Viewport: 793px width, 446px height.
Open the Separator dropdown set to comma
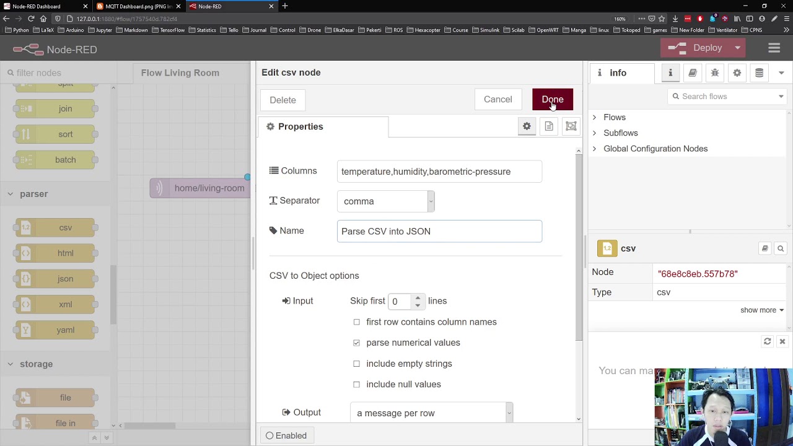pyautogui.click(x=386, y=201)
